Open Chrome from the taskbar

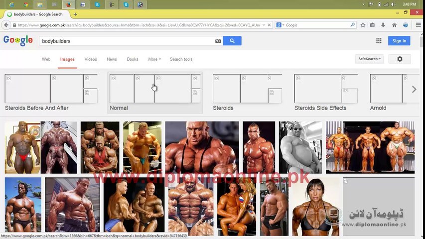click(x=26, y=4)
